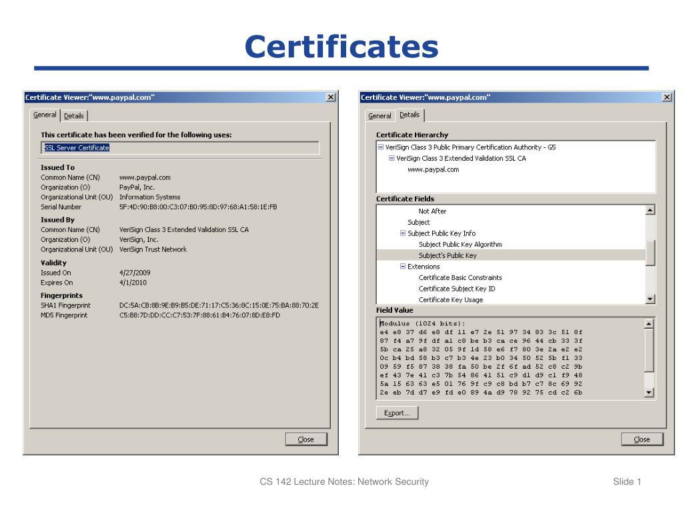The width and height of the screenshot is (683, 512).
Task: Select Details tab in right certificate window
Action: coord(410,115)
